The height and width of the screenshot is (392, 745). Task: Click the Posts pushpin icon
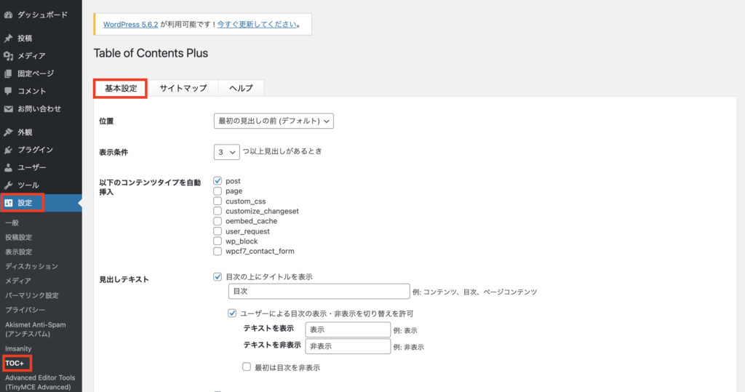(8, 38)
